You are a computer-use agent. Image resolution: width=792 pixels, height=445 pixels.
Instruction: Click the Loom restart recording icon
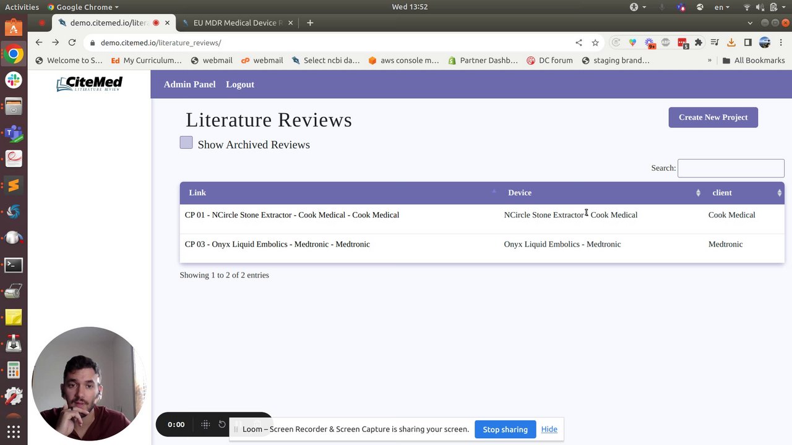pyautogui.click(x=222, y=425)
